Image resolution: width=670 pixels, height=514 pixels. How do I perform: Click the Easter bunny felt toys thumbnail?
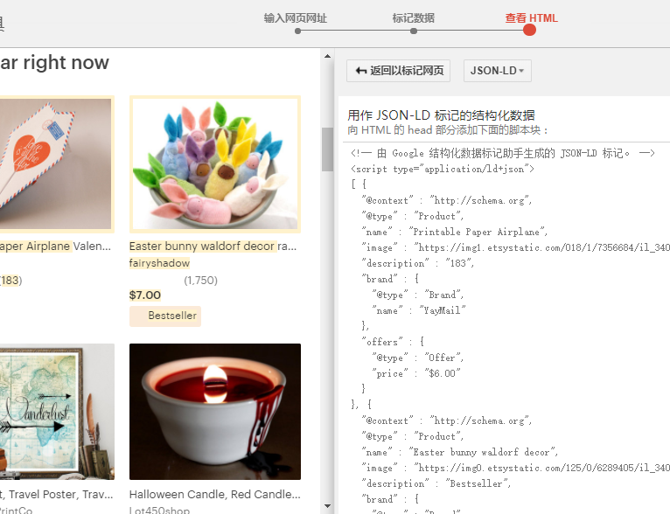pos(215,163)
